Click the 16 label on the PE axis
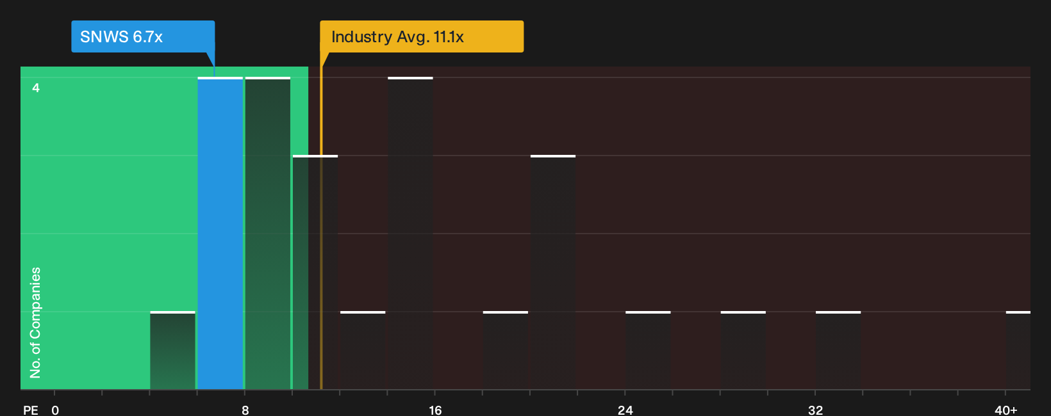The height and width of the screenshot is (416, 1051). tap(435, 410)
